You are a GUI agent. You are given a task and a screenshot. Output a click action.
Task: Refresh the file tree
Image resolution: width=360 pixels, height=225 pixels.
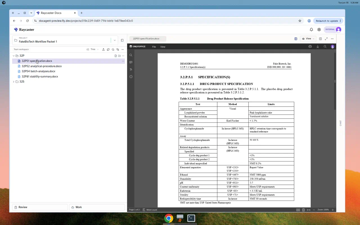tap(108, 49)
